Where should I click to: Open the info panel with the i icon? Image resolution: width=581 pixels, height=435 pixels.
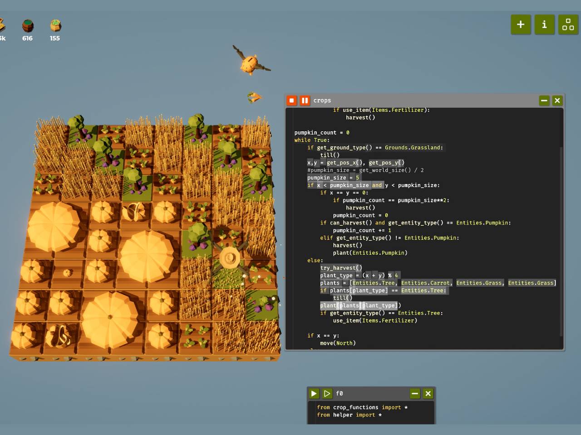pos(544,24)
